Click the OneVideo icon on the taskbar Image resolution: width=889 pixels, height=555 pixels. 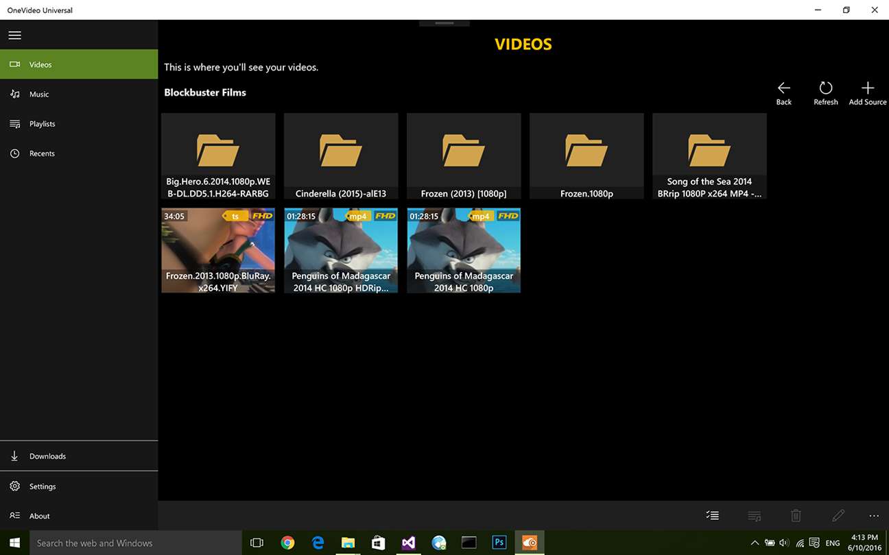click(530, 543)
